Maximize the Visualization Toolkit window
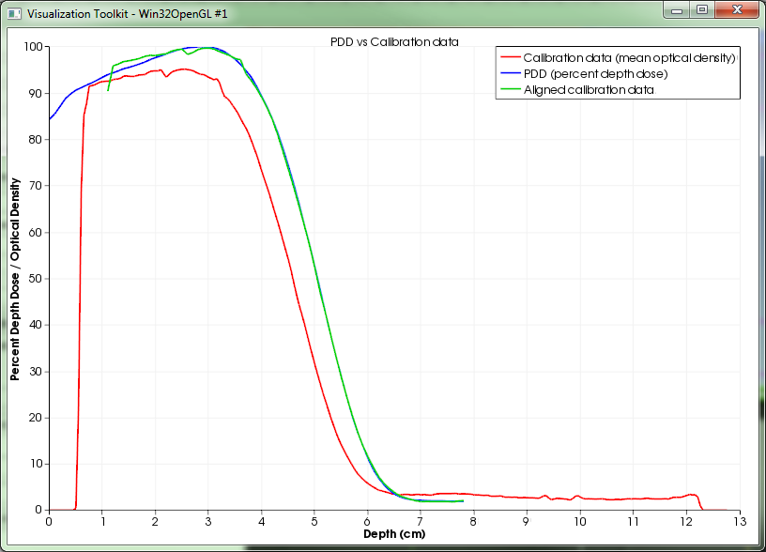This screenshot has width=766, height=552. click(x=701, y=10)
